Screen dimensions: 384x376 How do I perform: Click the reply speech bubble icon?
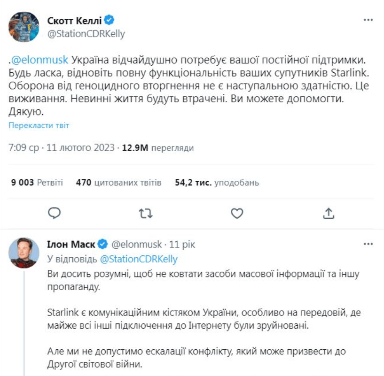pyautogui.click(x=55, y=213)
